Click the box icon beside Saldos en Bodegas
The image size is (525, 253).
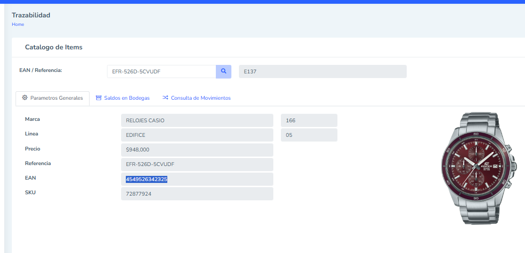coord(98,98)
